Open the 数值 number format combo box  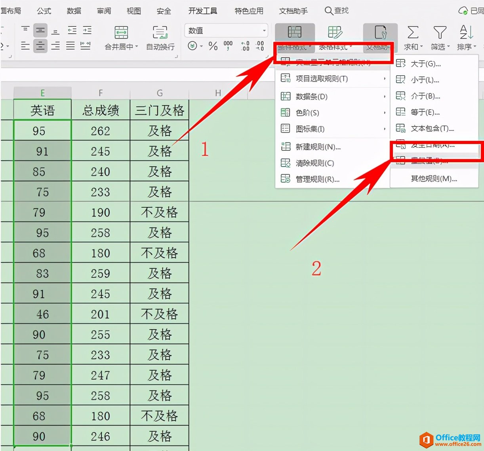click(226, 30)
